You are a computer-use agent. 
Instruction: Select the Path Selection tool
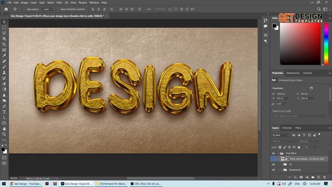[4, 117]
